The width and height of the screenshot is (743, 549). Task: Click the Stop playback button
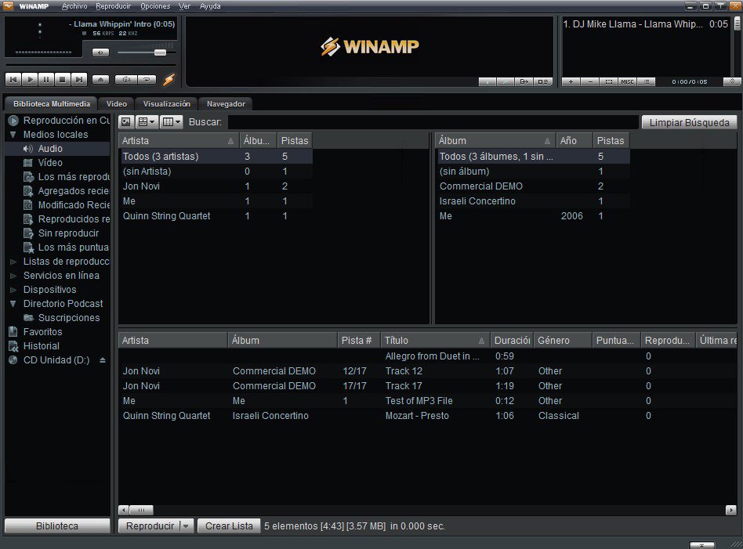coord(62,79)
